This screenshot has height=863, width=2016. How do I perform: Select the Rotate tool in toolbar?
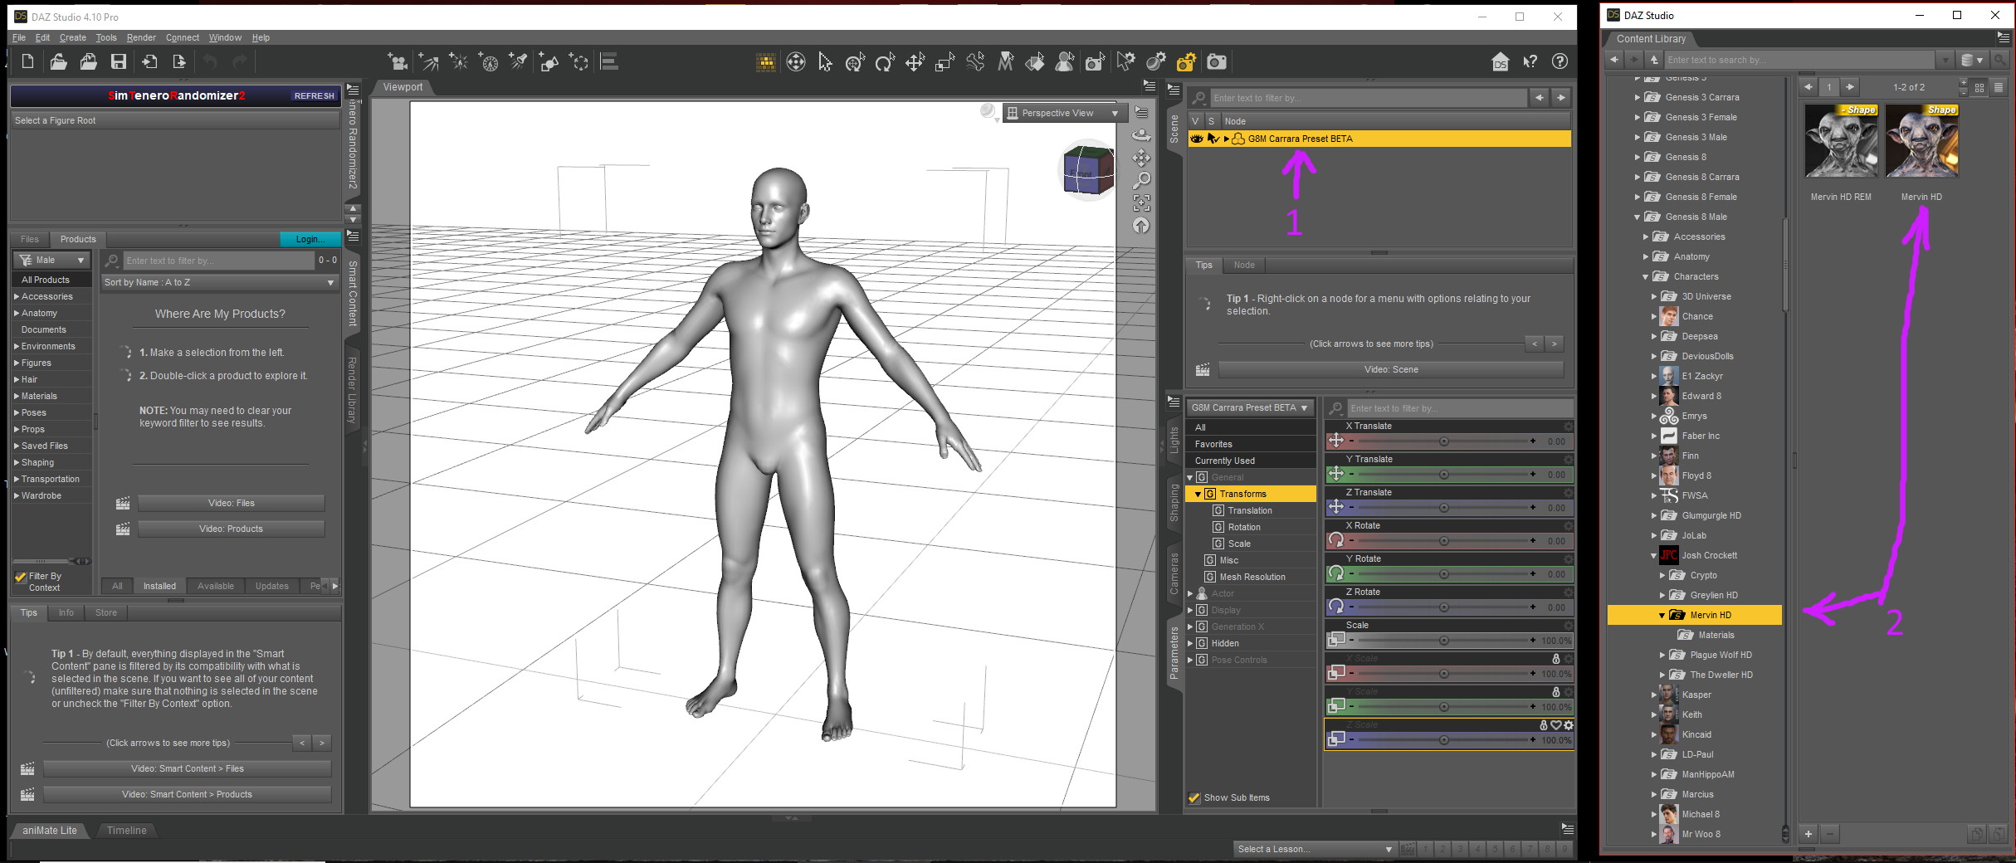coord(885,62)
